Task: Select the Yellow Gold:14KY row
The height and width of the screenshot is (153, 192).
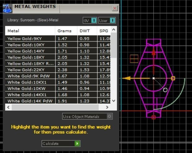Action: click(58, 51)
